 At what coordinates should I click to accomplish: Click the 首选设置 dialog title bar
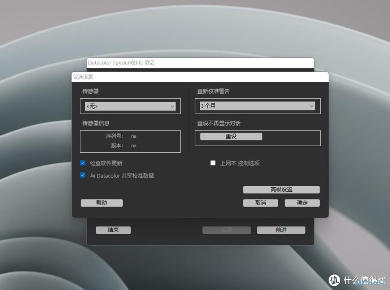[x=200, y=77]
